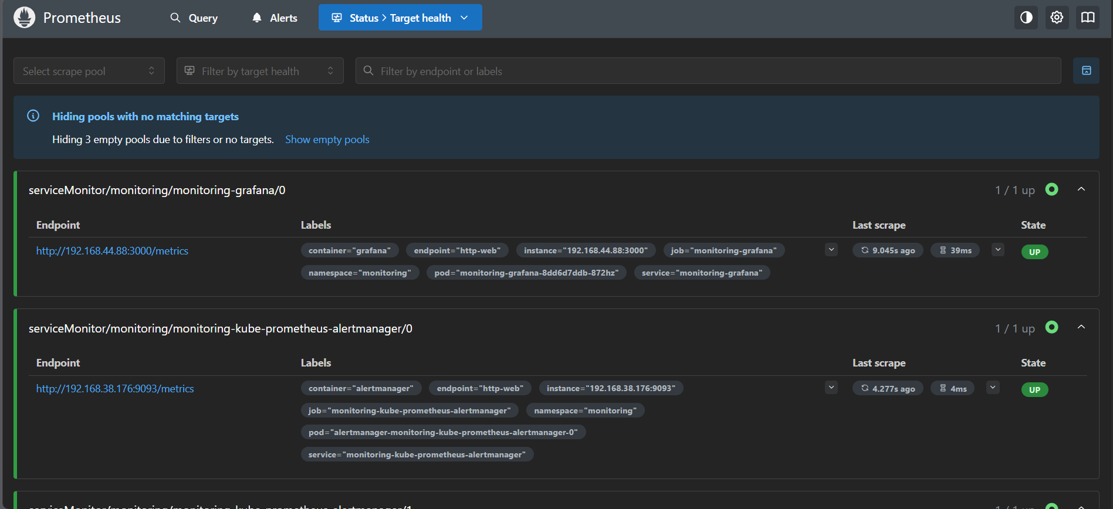The image size is (1113, 509).
Task: Click the collapse all pools button
Action: [1086, 71]
